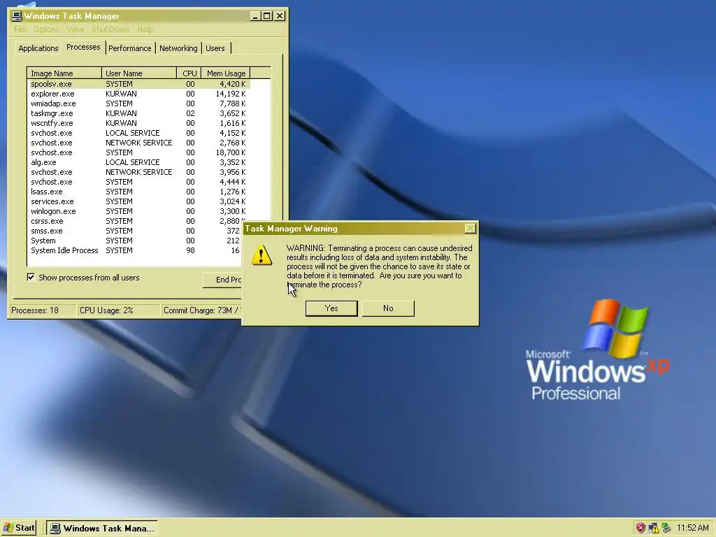
Task: Click the 11:52 AM system clock
Action: 692,529
